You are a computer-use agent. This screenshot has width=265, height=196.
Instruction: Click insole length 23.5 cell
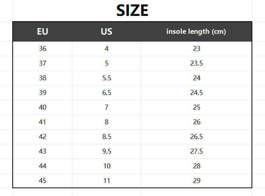point(197,63)
